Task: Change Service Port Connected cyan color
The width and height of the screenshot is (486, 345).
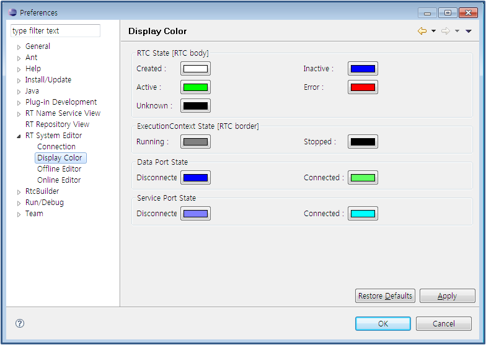Action: tap(363, 214)
